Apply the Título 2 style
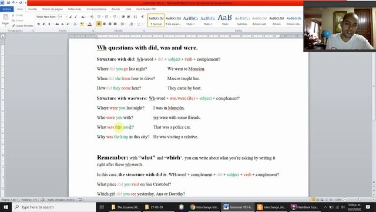 click(207, 20)
